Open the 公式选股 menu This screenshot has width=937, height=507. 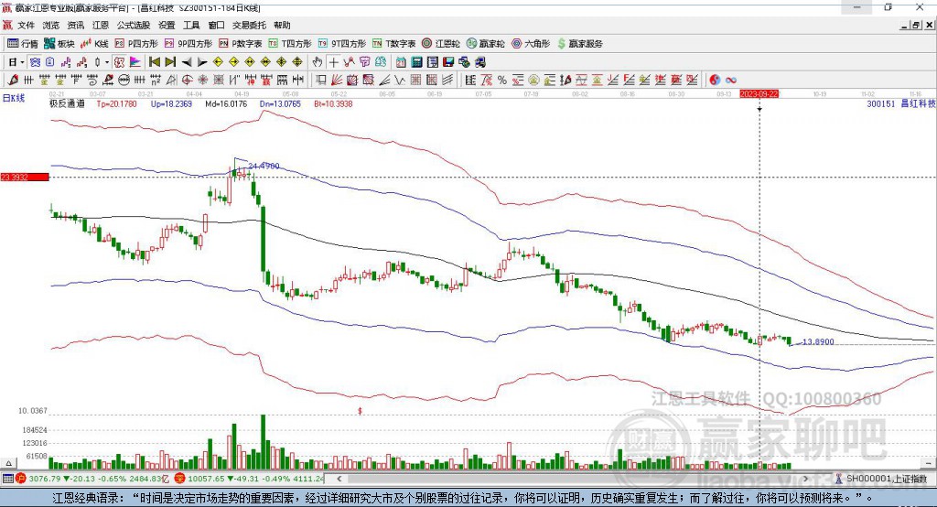134,25
